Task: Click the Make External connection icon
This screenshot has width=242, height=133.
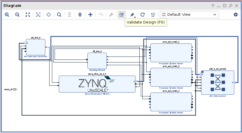Action: [x=101, y=15]
